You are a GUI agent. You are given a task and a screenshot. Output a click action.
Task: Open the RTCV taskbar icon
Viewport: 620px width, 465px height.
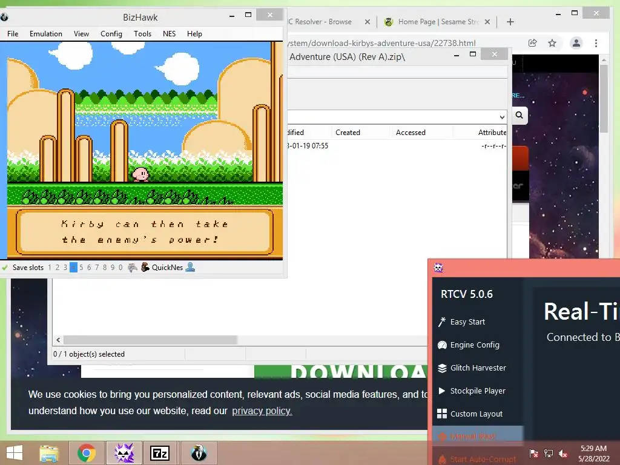tap(124, 453)
